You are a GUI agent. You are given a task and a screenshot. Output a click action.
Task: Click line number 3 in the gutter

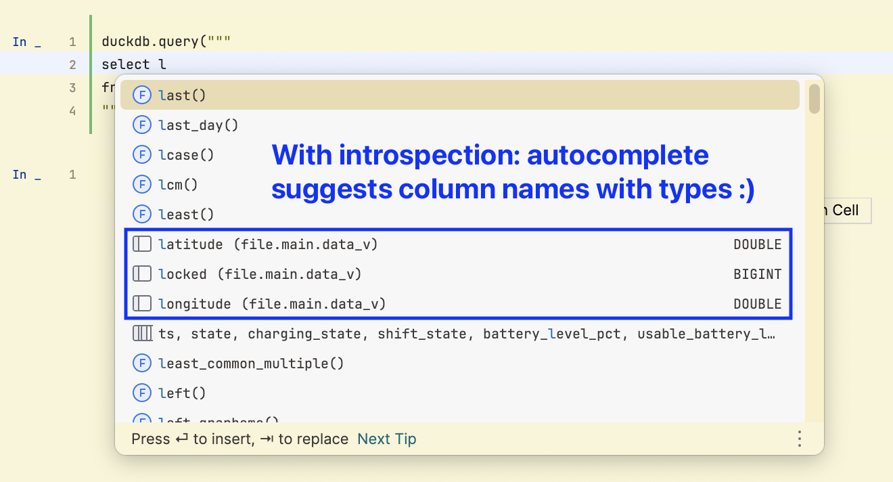72,87
